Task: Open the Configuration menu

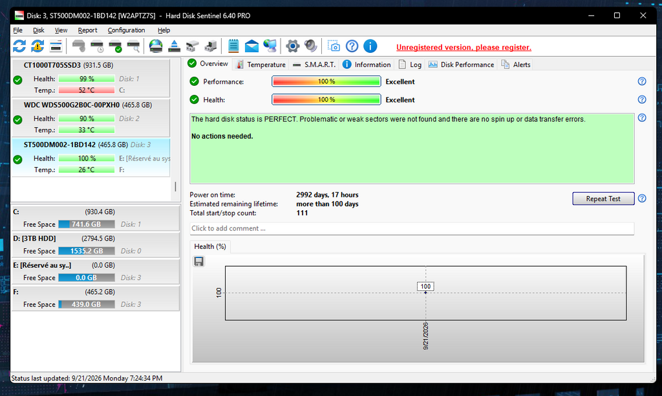Action: pos(126,30)
